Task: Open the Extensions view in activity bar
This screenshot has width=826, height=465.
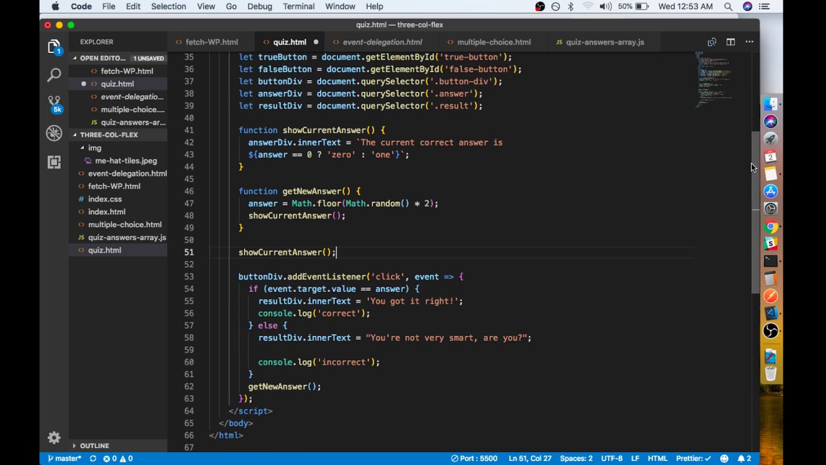Action: pyautogui.click(x=54, y=162)
